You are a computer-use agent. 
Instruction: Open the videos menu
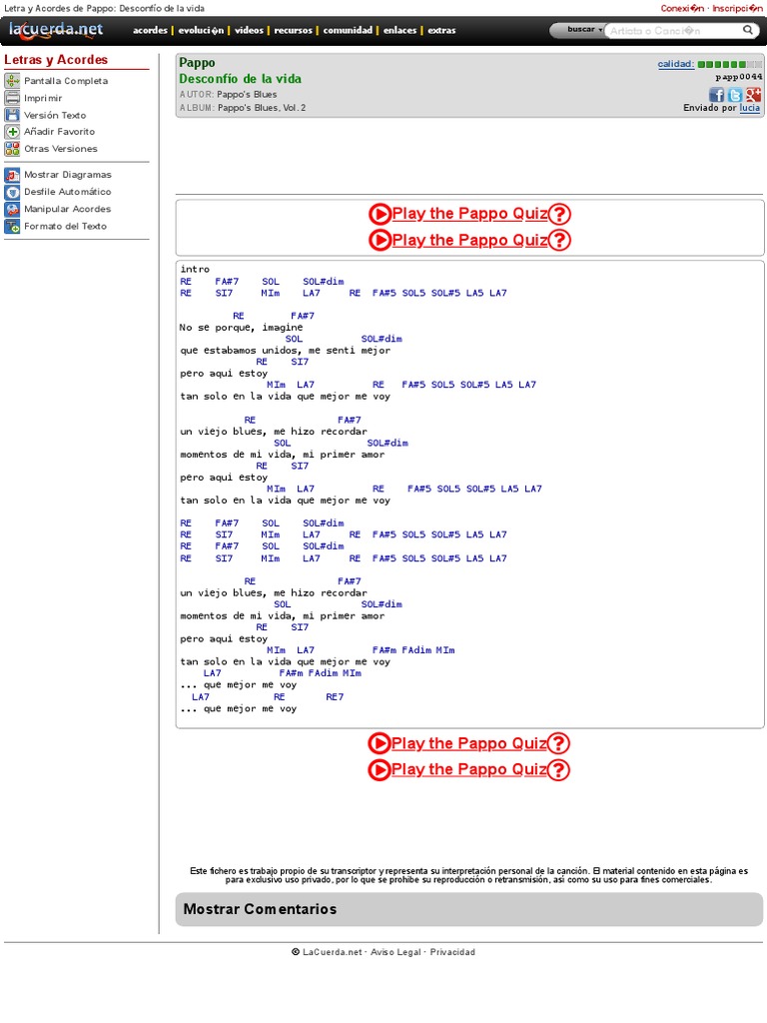[249, 30]
